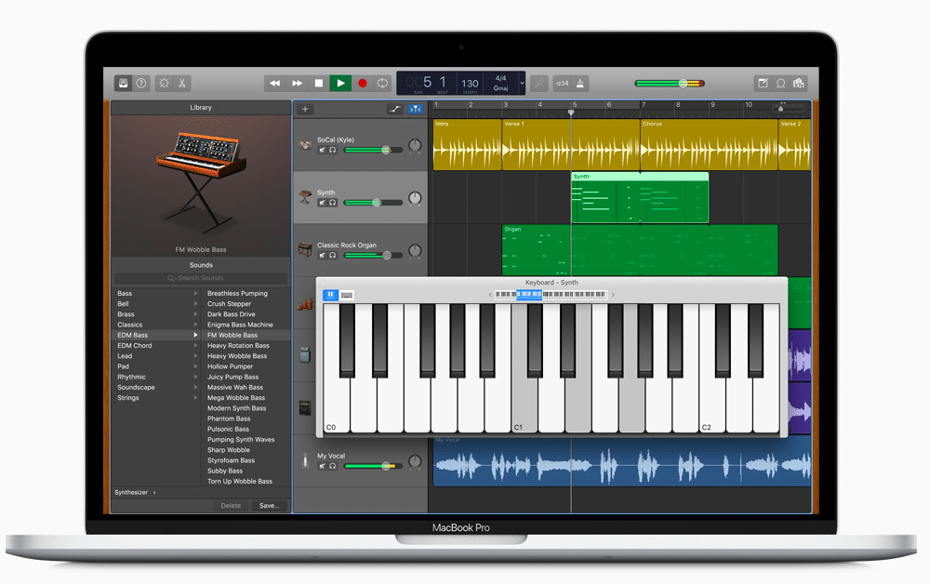Select the Classic Rock Organ track icon
Screen dimensions: 929x584
pyautogui.click(x=305, y=249)
